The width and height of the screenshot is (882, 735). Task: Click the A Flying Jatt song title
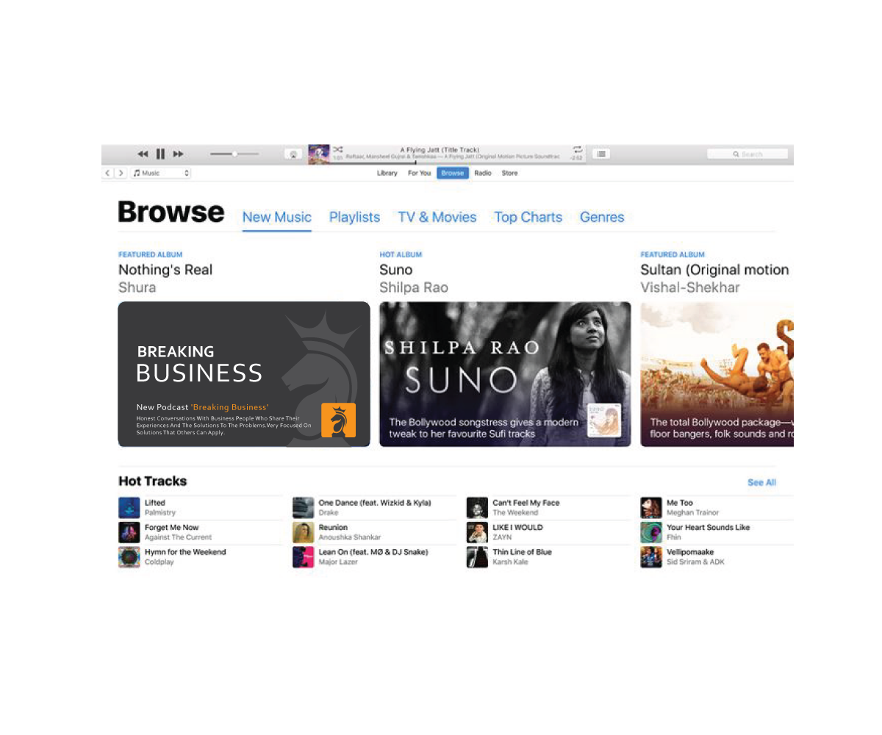click(x=440, y=149)
